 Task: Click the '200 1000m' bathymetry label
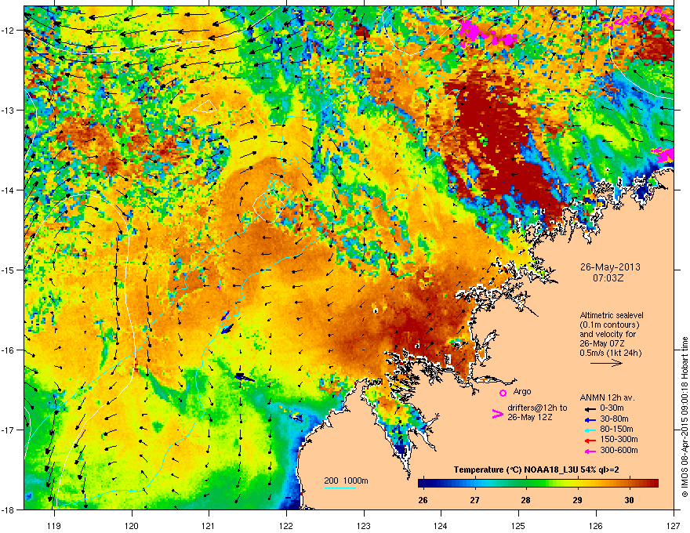(346, 480)
